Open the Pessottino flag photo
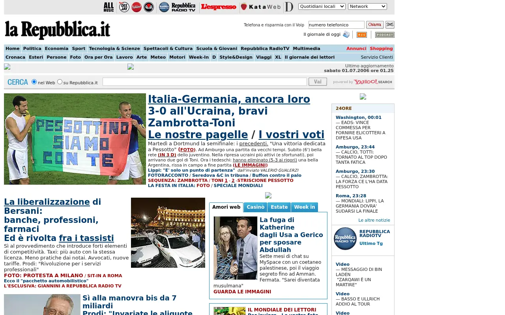This screenshot has width=505, height=315. pos(75,139)
